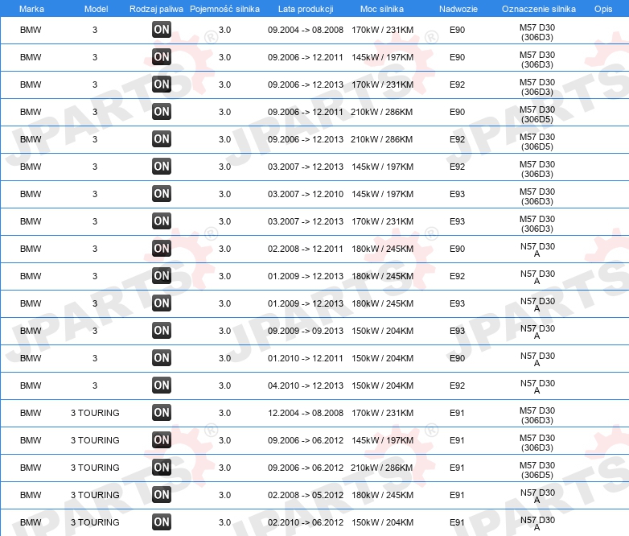Click 3 TOURING model cell with 210kW / 286KM
The height and width of the screenshot is (536, 629).
[x=95, y=468]
